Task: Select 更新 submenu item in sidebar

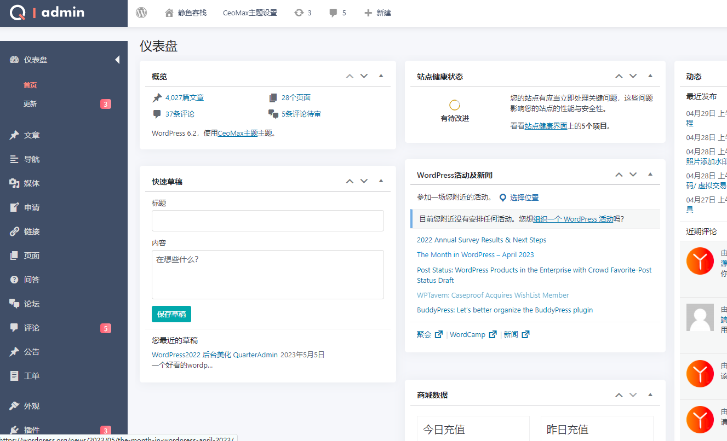Action: tap(30, 104)
